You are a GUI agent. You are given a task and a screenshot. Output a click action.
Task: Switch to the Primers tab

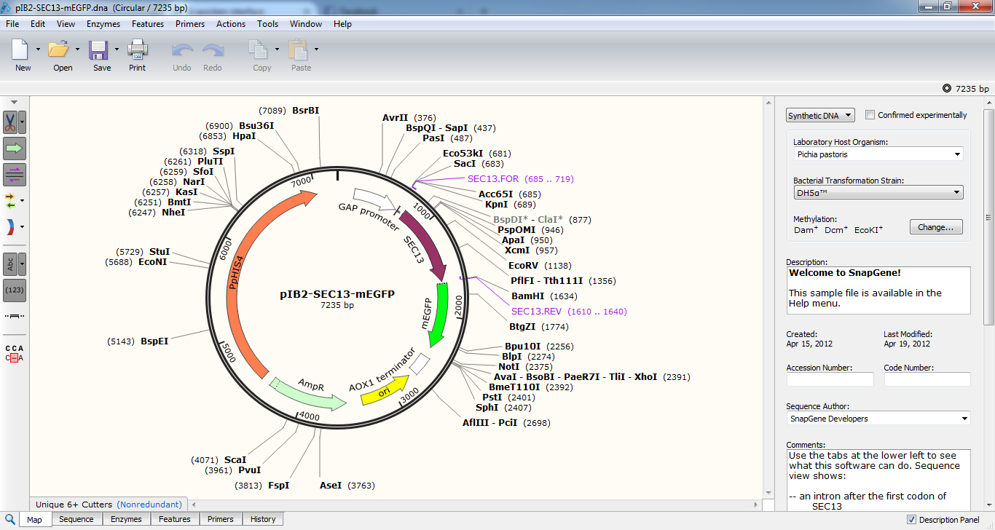(220, 519)
